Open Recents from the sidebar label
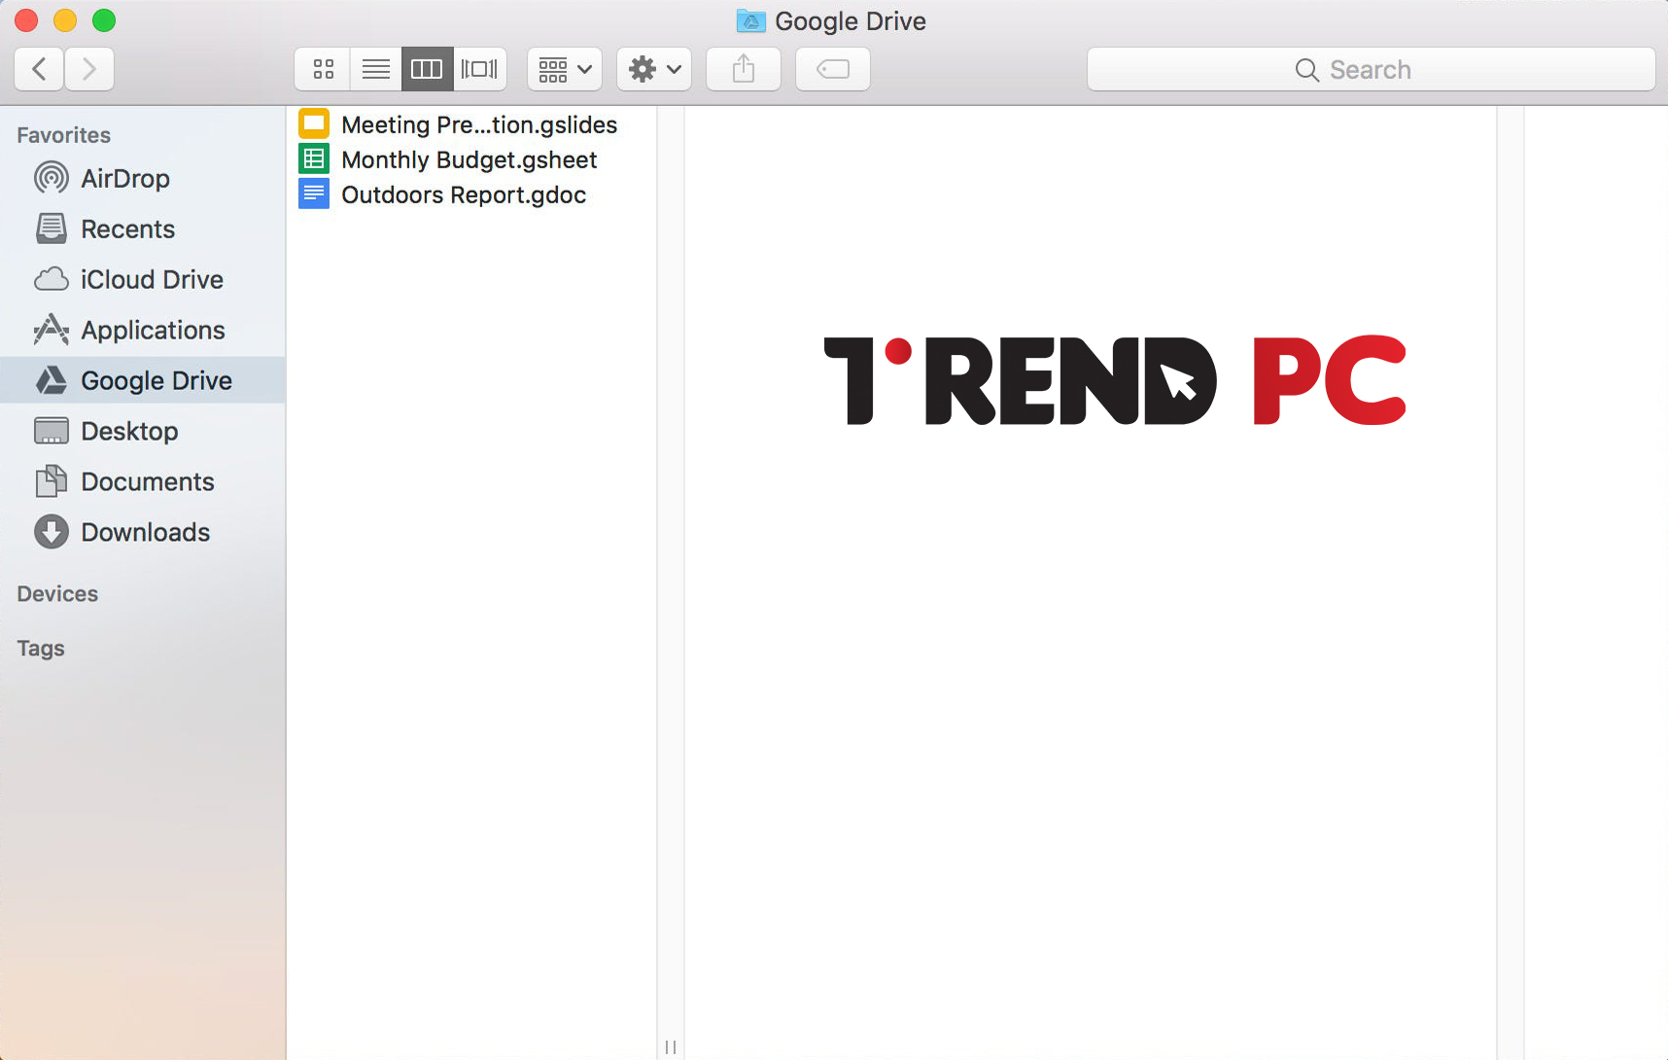Screen dimensions: 1668x1060 pos(128,230)
